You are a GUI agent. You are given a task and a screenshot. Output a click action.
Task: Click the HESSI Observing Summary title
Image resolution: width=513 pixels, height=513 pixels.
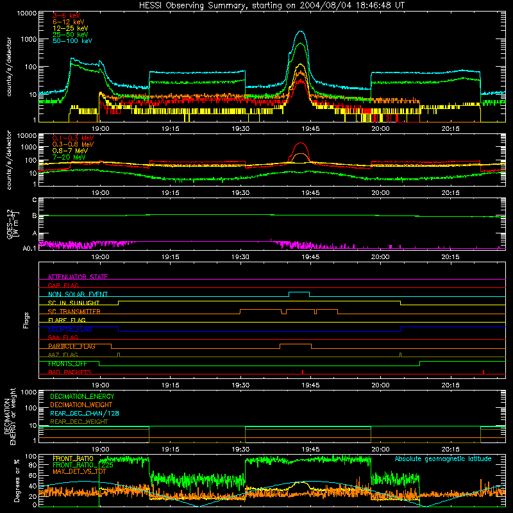pyautogui.click(x=271, y=5)
